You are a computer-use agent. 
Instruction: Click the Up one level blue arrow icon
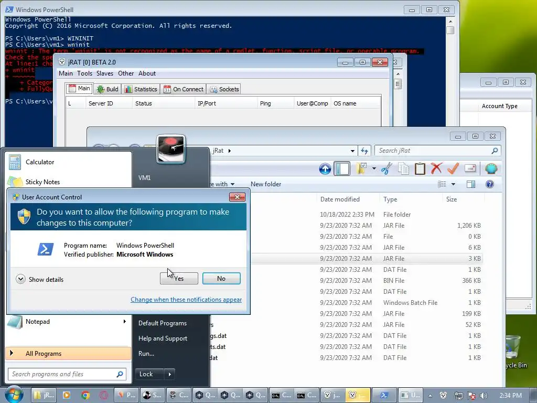tap(325, 168)
